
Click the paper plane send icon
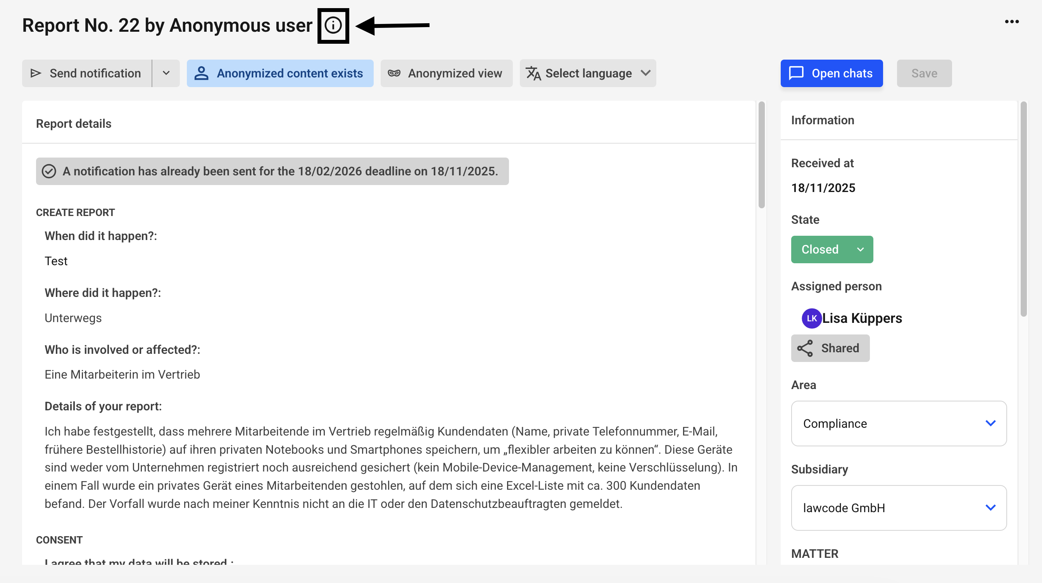[x=36, y=73]
